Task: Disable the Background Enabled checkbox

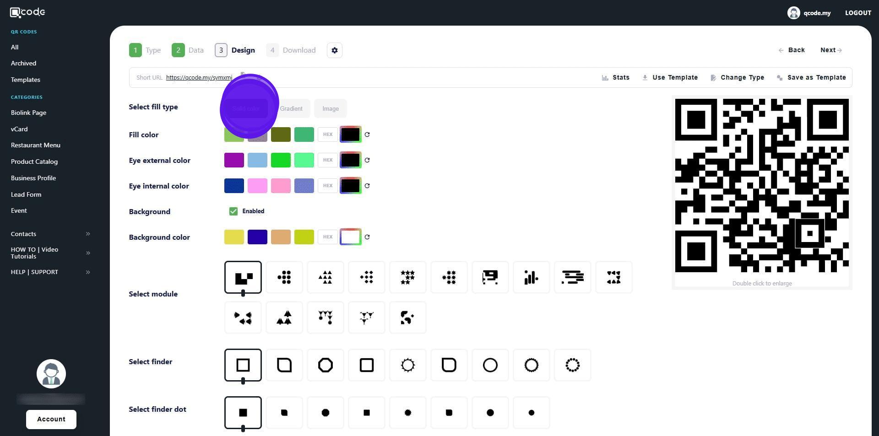Action: tap(233, 211)
